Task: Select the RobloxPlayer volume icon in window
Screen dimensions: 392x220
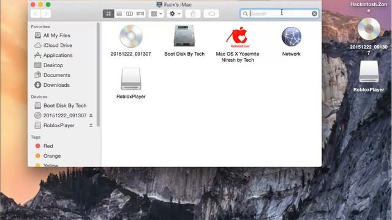Action: (131, 79)
